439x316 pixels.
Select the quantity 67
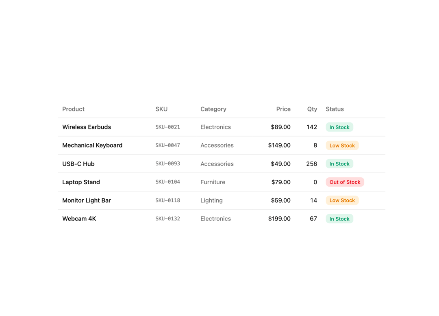[313, 219]
